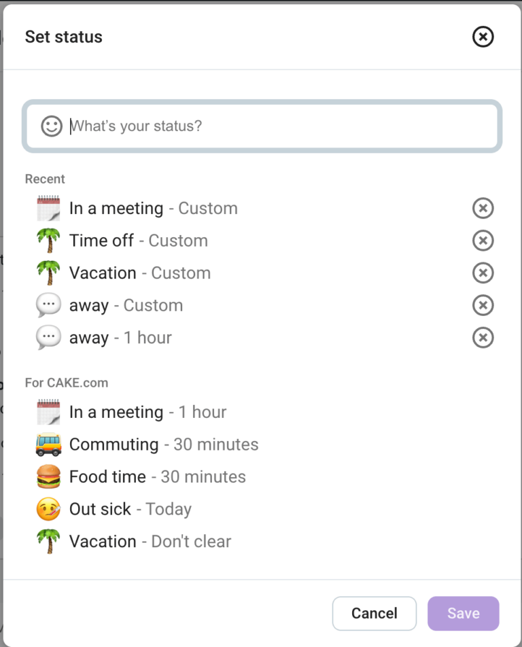The image size is (522, 647).
Task: Select the palm tree emoji next to Vacation suggestion
Action: pyautogui.click(x=48, y=541)
